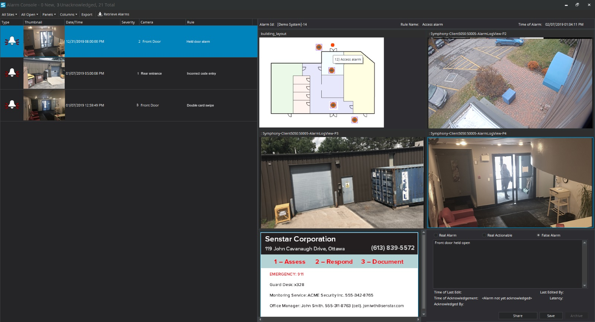595x322 pixels.
Task: Select the Real Alarm radio button
Action: (436, 235)
